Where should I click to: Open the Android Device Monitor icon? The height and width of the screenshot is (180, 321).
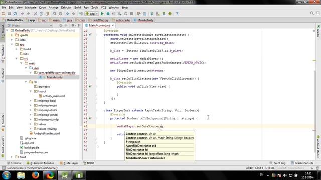click(170, 14)
